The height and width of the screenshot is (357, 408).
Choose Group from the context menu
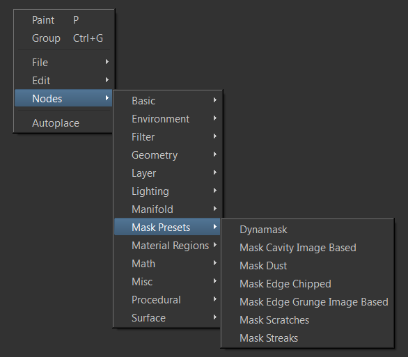(x=64, y=38)
